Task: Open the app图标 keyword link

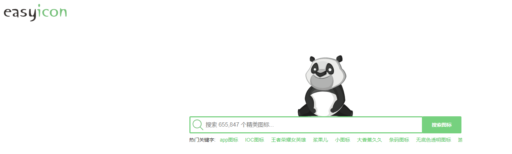Action: pyautogui.click(x=229, y=140)
